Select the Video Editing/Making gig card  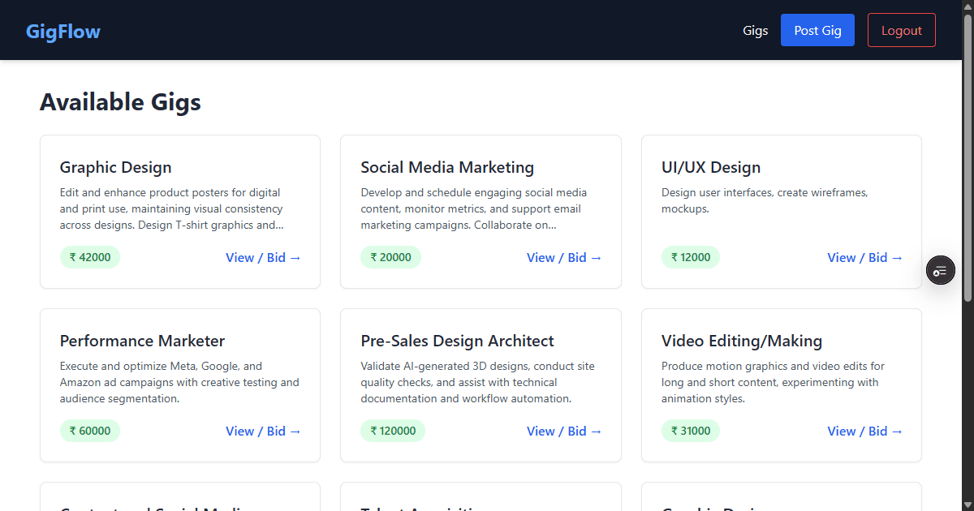(781, 384)
